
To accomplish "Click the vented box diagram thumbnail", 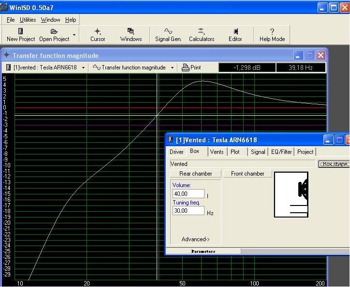I will (x=291, y=194).
